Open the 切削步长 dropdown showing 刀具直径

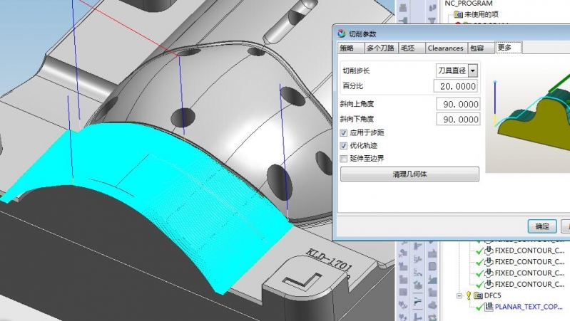(x=457, y=70)
